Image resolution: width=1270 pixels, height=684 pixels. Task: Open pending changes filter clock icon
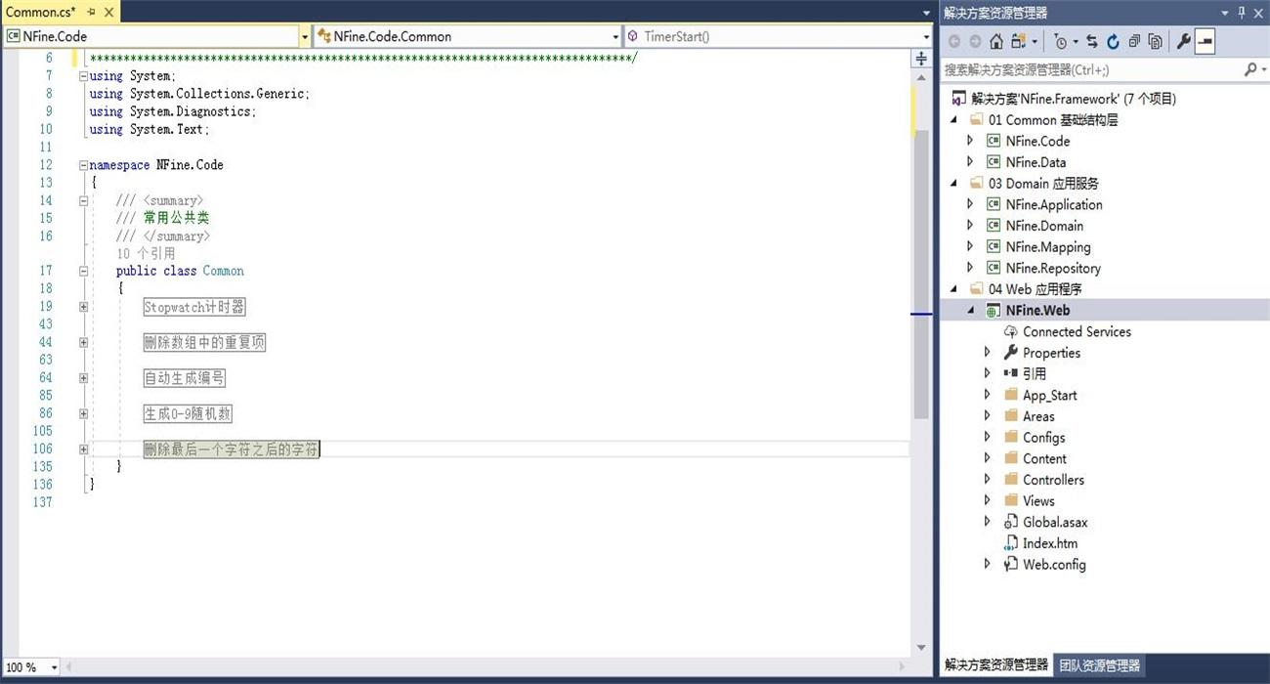click(x=1060, y=41)
